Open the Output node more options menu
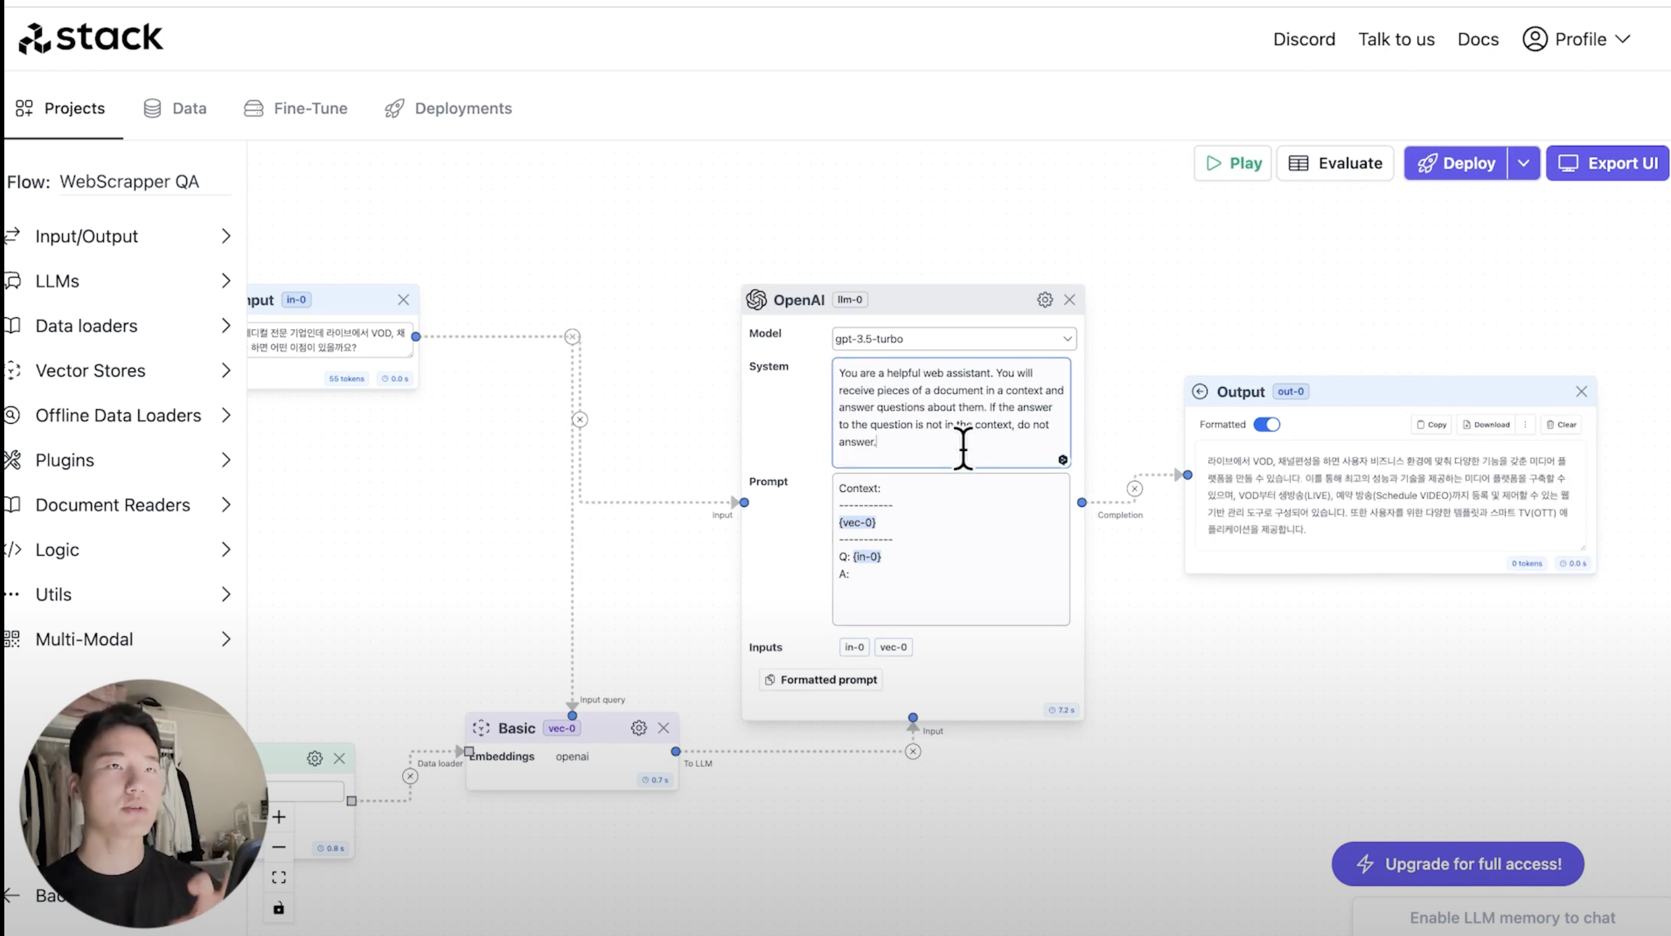 pyautogui.click(x=1526, y=424)
